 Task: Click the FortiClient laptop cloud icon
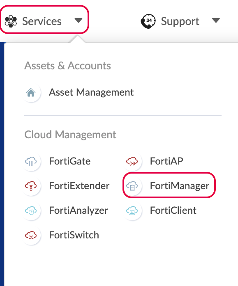132,210
